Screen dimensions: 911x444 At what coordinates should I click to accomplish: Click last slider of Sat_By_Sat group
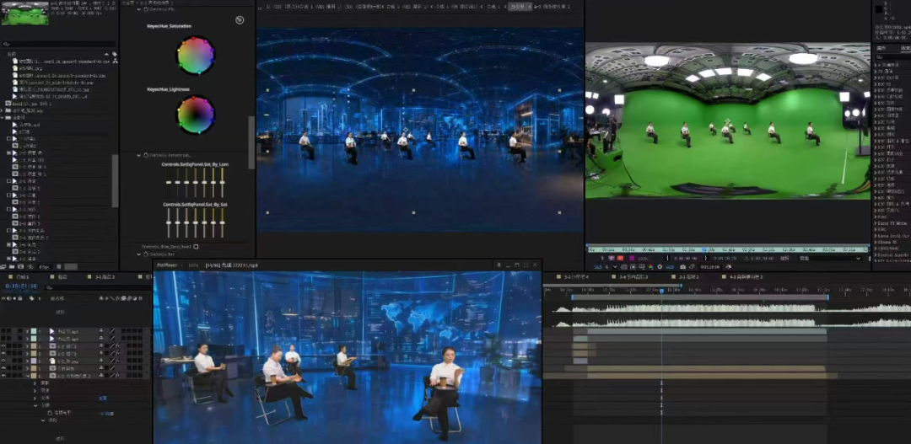222,222
